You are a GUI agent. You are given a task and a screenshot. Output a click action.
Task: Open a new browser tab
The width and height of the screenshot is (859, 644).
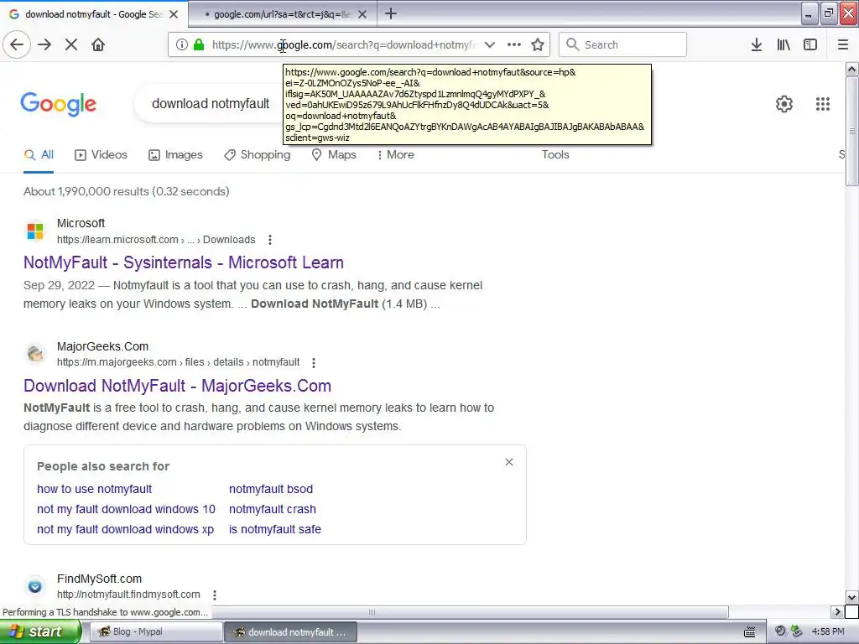(391, 13)
